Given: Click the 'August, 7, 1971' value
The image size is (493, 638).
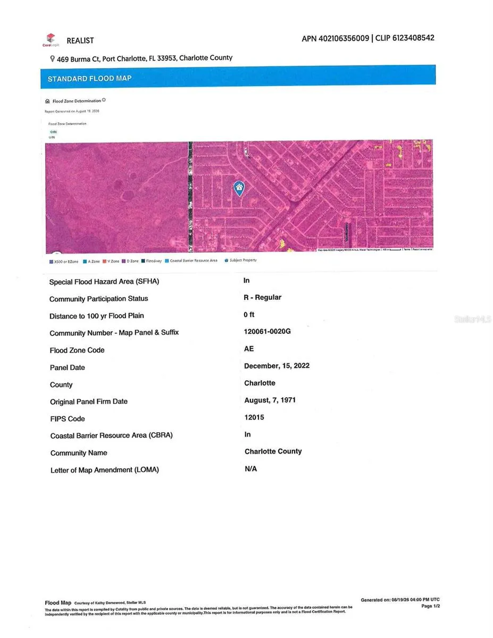Looking at the screenshot, I should [270, 400].
